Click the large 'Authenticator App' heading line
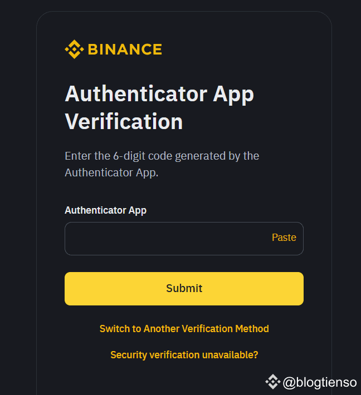Screen dimensions: 361x395 point(159,94)
